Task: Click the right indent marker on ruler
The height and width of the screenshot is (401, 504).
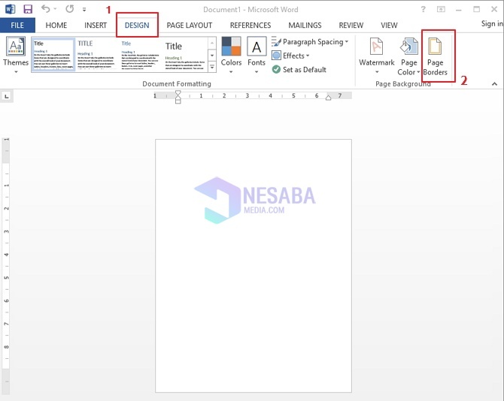Action: [328, 98]
